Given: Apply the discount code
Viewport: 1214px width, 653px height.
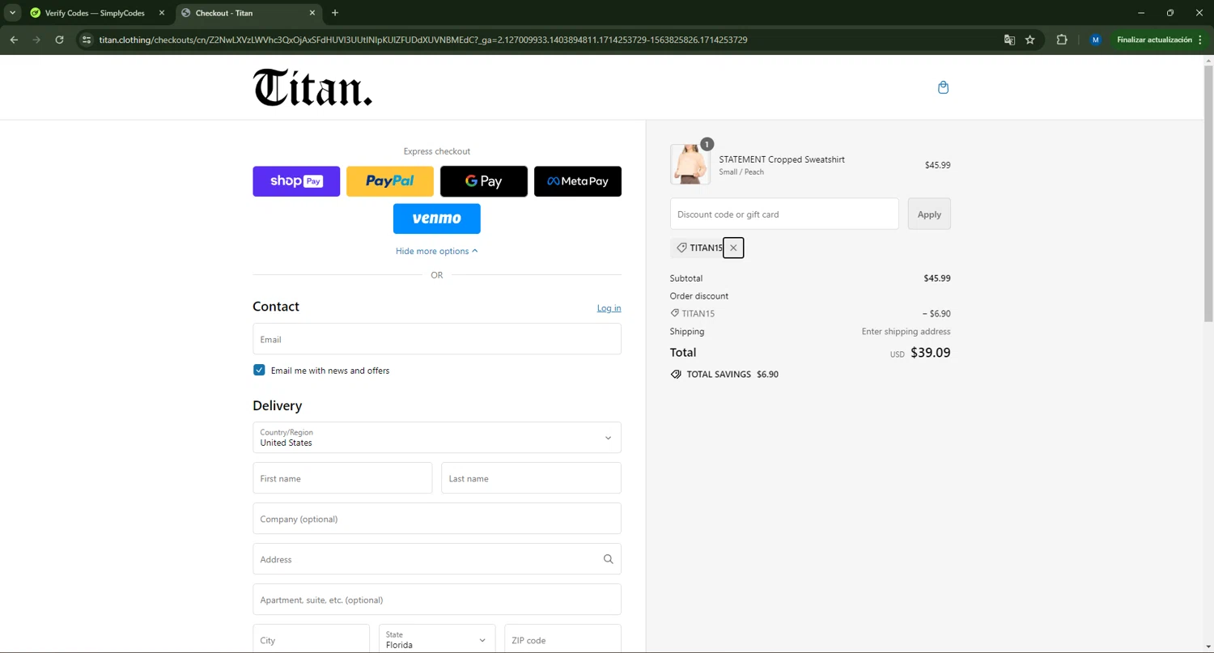Looking at the screenshot, I should coord(929,214).
